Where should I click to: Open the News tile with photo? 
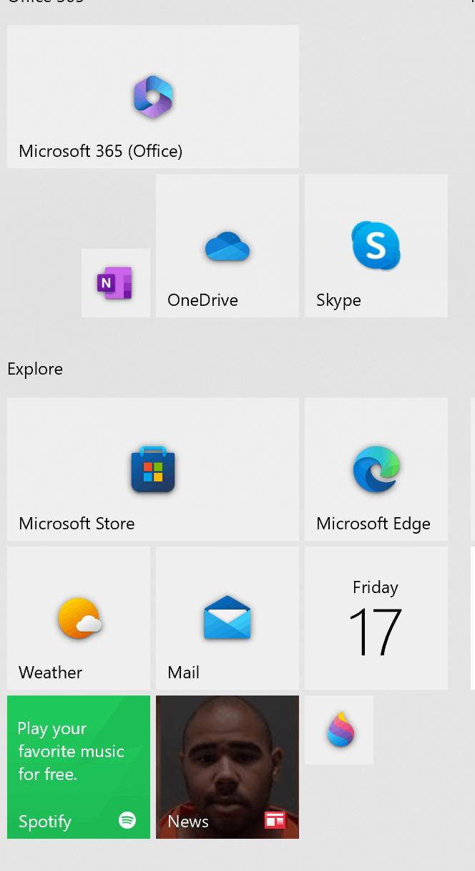click(227, 767)
